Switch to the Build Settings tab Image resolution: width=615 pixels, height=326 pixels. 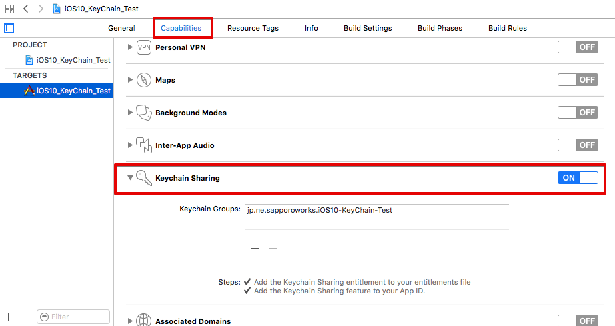coord(368,28)
